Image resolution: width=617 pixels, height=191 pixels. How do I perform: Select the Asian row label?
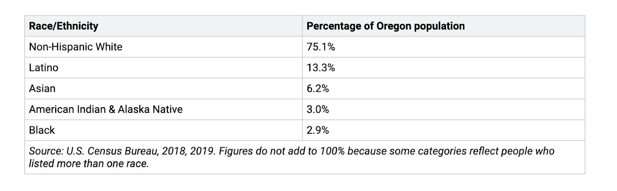pyautogui.click(x=42, y=88)
